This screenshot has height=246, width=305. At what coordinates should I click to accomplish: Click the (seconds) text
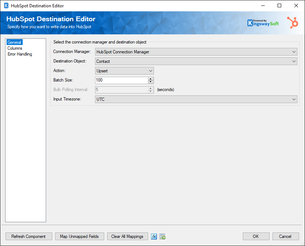coord(166,90)
